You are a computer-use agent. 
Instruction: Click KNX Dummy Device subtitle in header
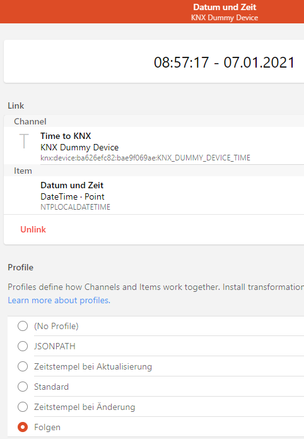225,17
